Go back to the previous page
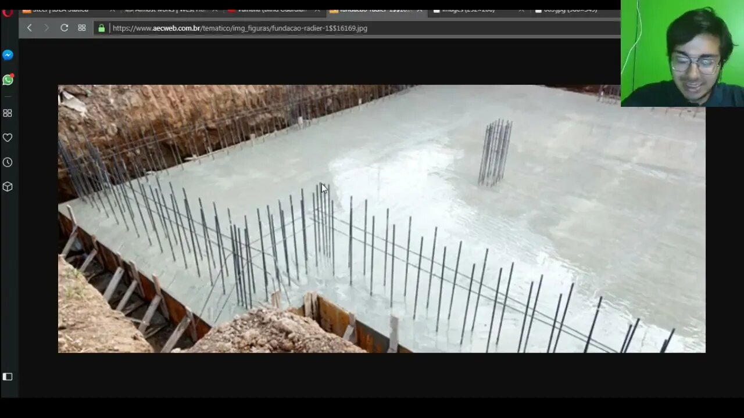 pos(29,28)
